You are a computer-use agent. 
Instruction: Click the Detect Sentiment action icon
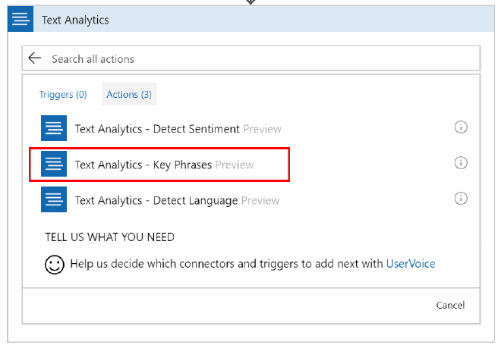pos(54,128)
